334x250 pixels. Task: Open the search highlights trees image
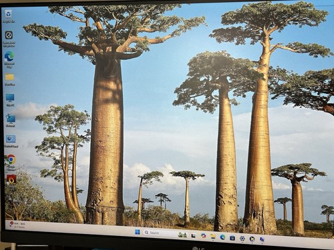(x=182, y=234)
